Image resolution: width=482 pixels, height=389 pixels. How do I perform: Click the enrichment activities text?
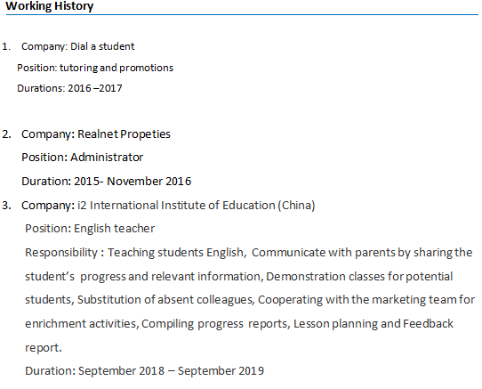click(x=80, y=324)
